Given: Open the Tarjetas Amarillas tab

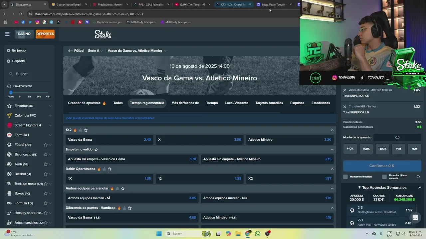Looking at the screenshot, I should coord(269,103).
